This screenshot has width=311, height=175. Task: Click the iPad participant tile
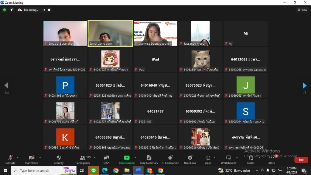pyautogui.click(x=155, y=60)
